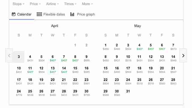Go to next months with right chevron

pos(183,55)
